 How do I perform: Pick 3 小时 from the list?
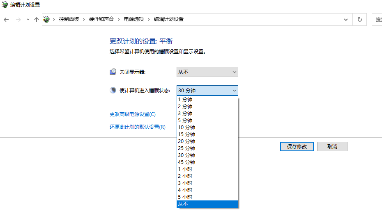[x=207, y=183]
